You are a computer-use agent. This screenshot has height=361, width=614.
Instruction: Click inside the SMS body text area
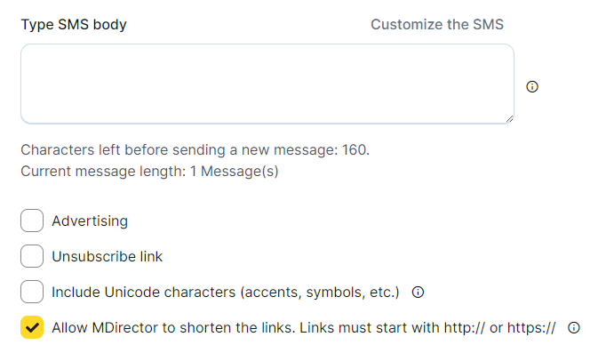point(267,84)
